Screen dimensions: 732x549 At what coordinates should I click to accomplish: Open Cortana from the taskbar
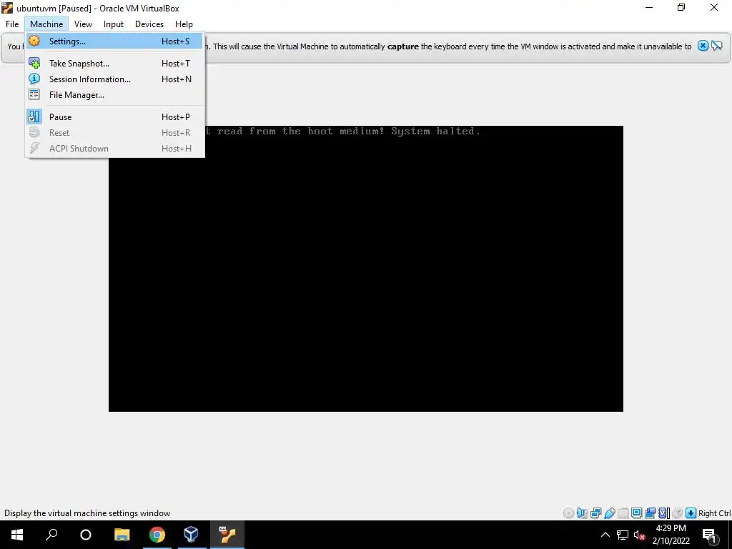pyautogui.click(x=86, y=535)
